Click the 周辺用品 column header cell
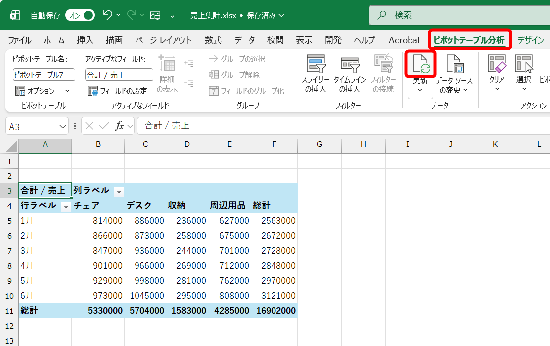 tap(229, 205)
